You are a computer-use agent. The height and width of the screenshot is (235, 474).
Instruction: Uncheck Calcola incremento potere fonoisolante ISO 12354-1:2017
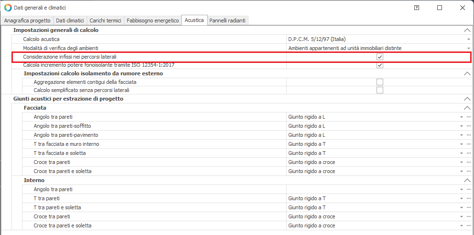click(380, 65)
